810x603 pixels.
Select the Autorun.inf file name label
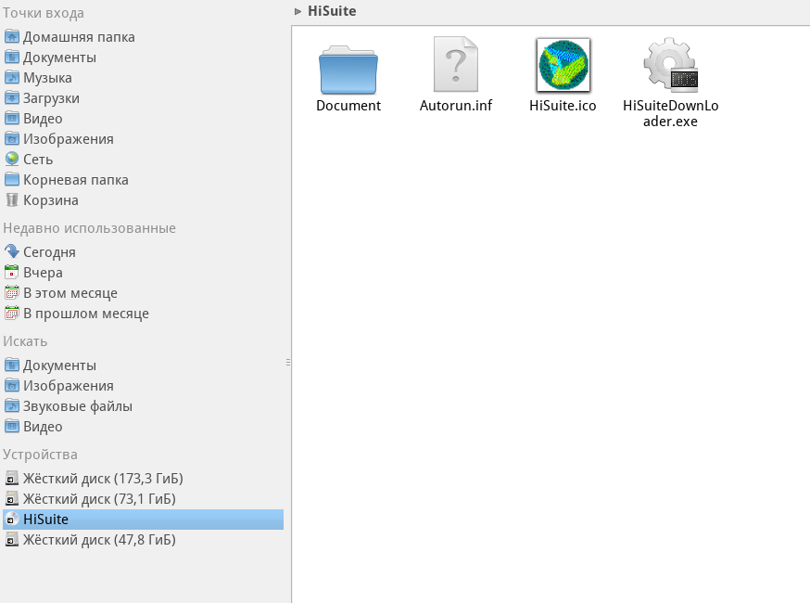pos(456,106)
